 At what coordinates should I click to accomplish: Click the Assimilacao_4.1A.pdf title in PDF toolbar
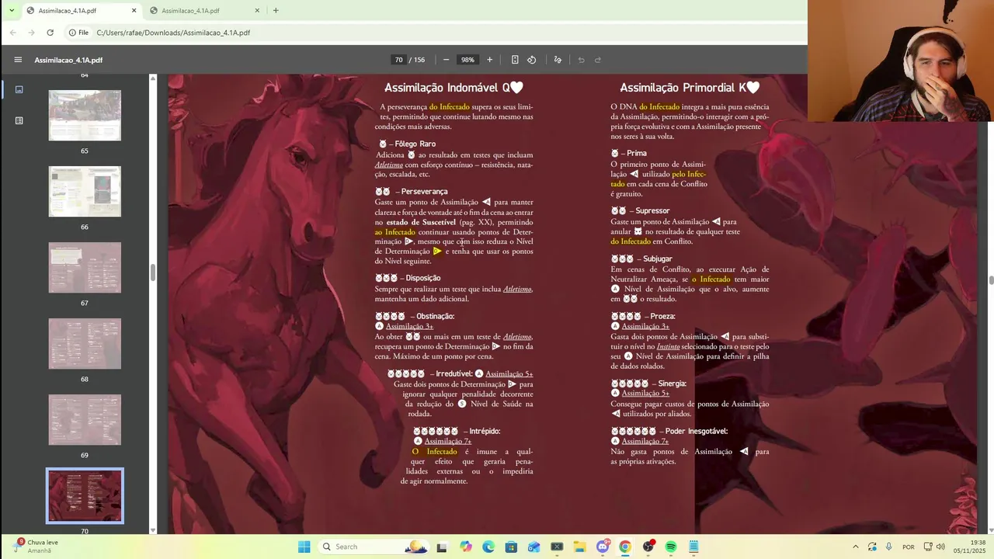68,60
